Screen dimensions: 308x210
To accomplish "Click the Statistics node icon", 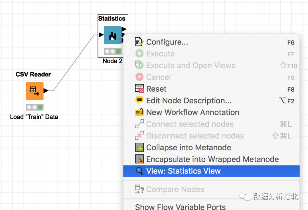I will [113, 35].
